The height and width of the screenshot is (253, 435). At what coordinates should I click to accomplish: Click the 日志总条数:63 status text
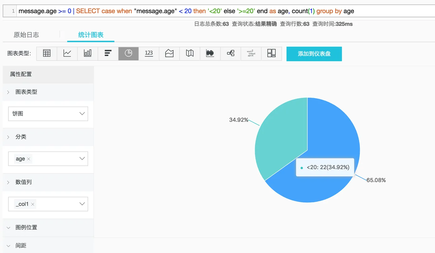click(212, 24)
